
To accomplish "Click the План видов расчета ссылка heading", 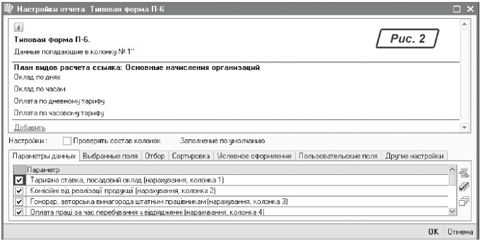I will 137,67.
